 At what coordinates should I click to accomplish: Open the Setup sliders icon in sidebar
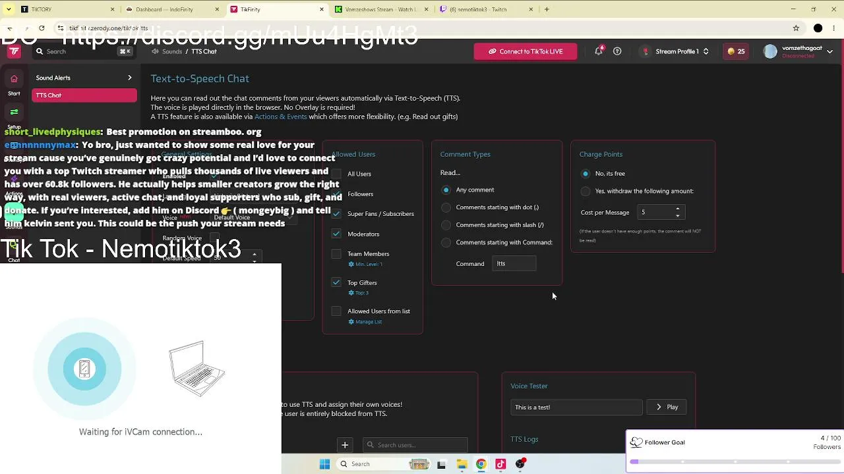pos(14,113)
